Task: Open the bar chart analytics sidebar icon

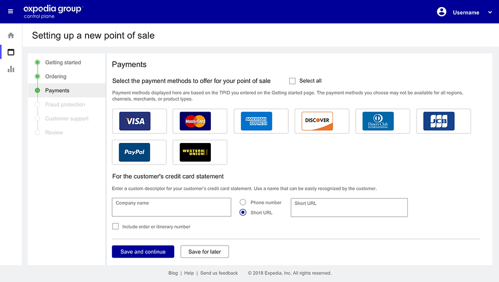Action: tap(11, 69)
